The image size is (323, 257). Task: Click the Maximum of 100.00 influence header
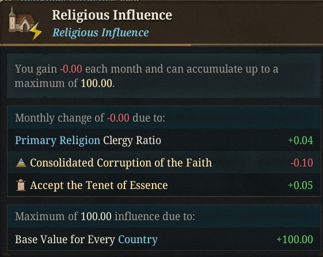pyautogui.click(x=105, y=217)
